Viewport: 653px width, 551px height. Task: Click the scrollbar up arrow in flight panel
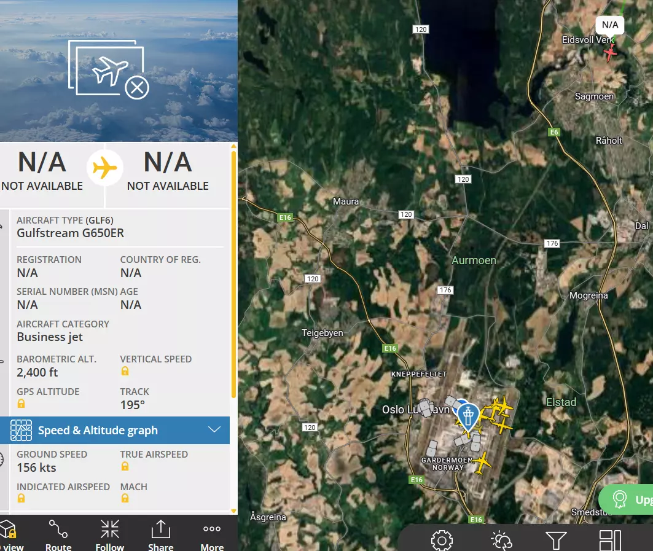pyautogui.click(x=233, y=146)
